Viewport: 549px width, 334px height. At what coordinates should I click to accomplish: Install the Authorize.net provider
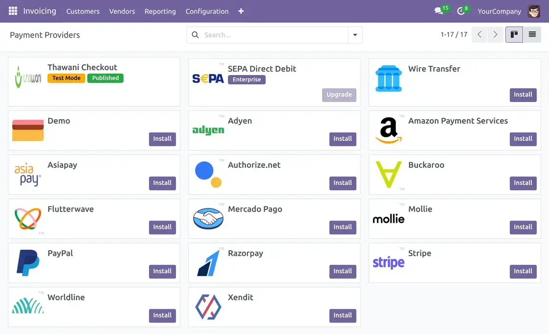343,183
